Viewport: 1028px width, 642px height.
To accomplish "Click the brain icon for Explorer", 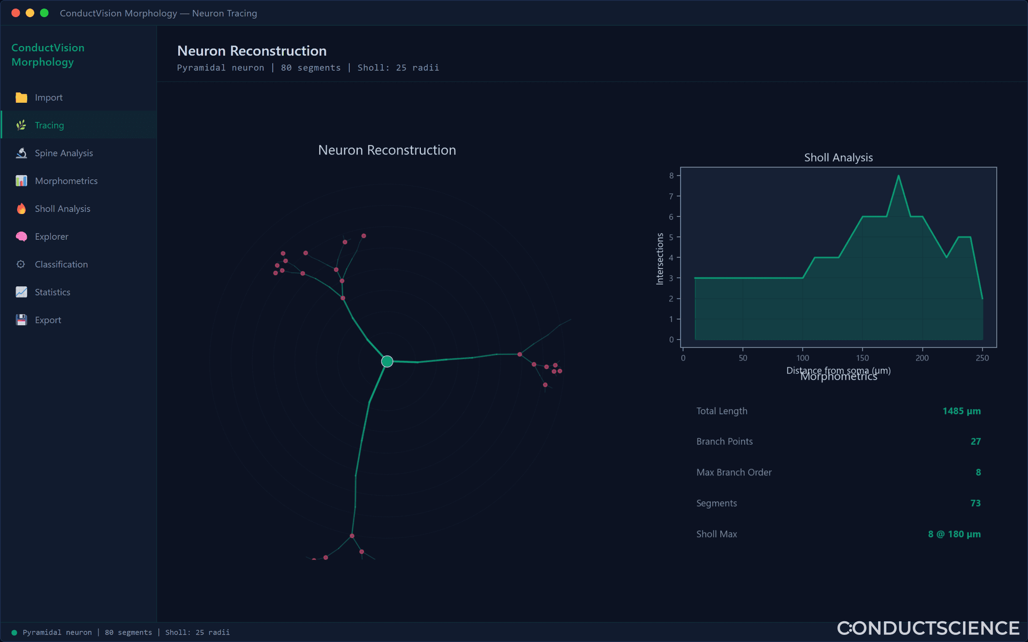I will click(x=21, y=236).
